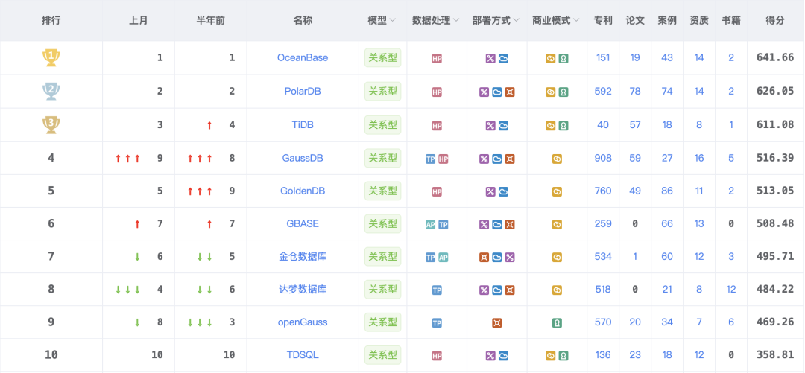Image resolution: width=805 pixels, height=373 pixels.
Task: Click the 得分 column header
Action: [775, 21]
